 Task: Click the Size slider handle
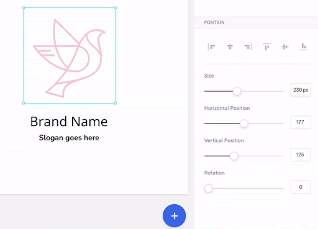click(237, 91)
